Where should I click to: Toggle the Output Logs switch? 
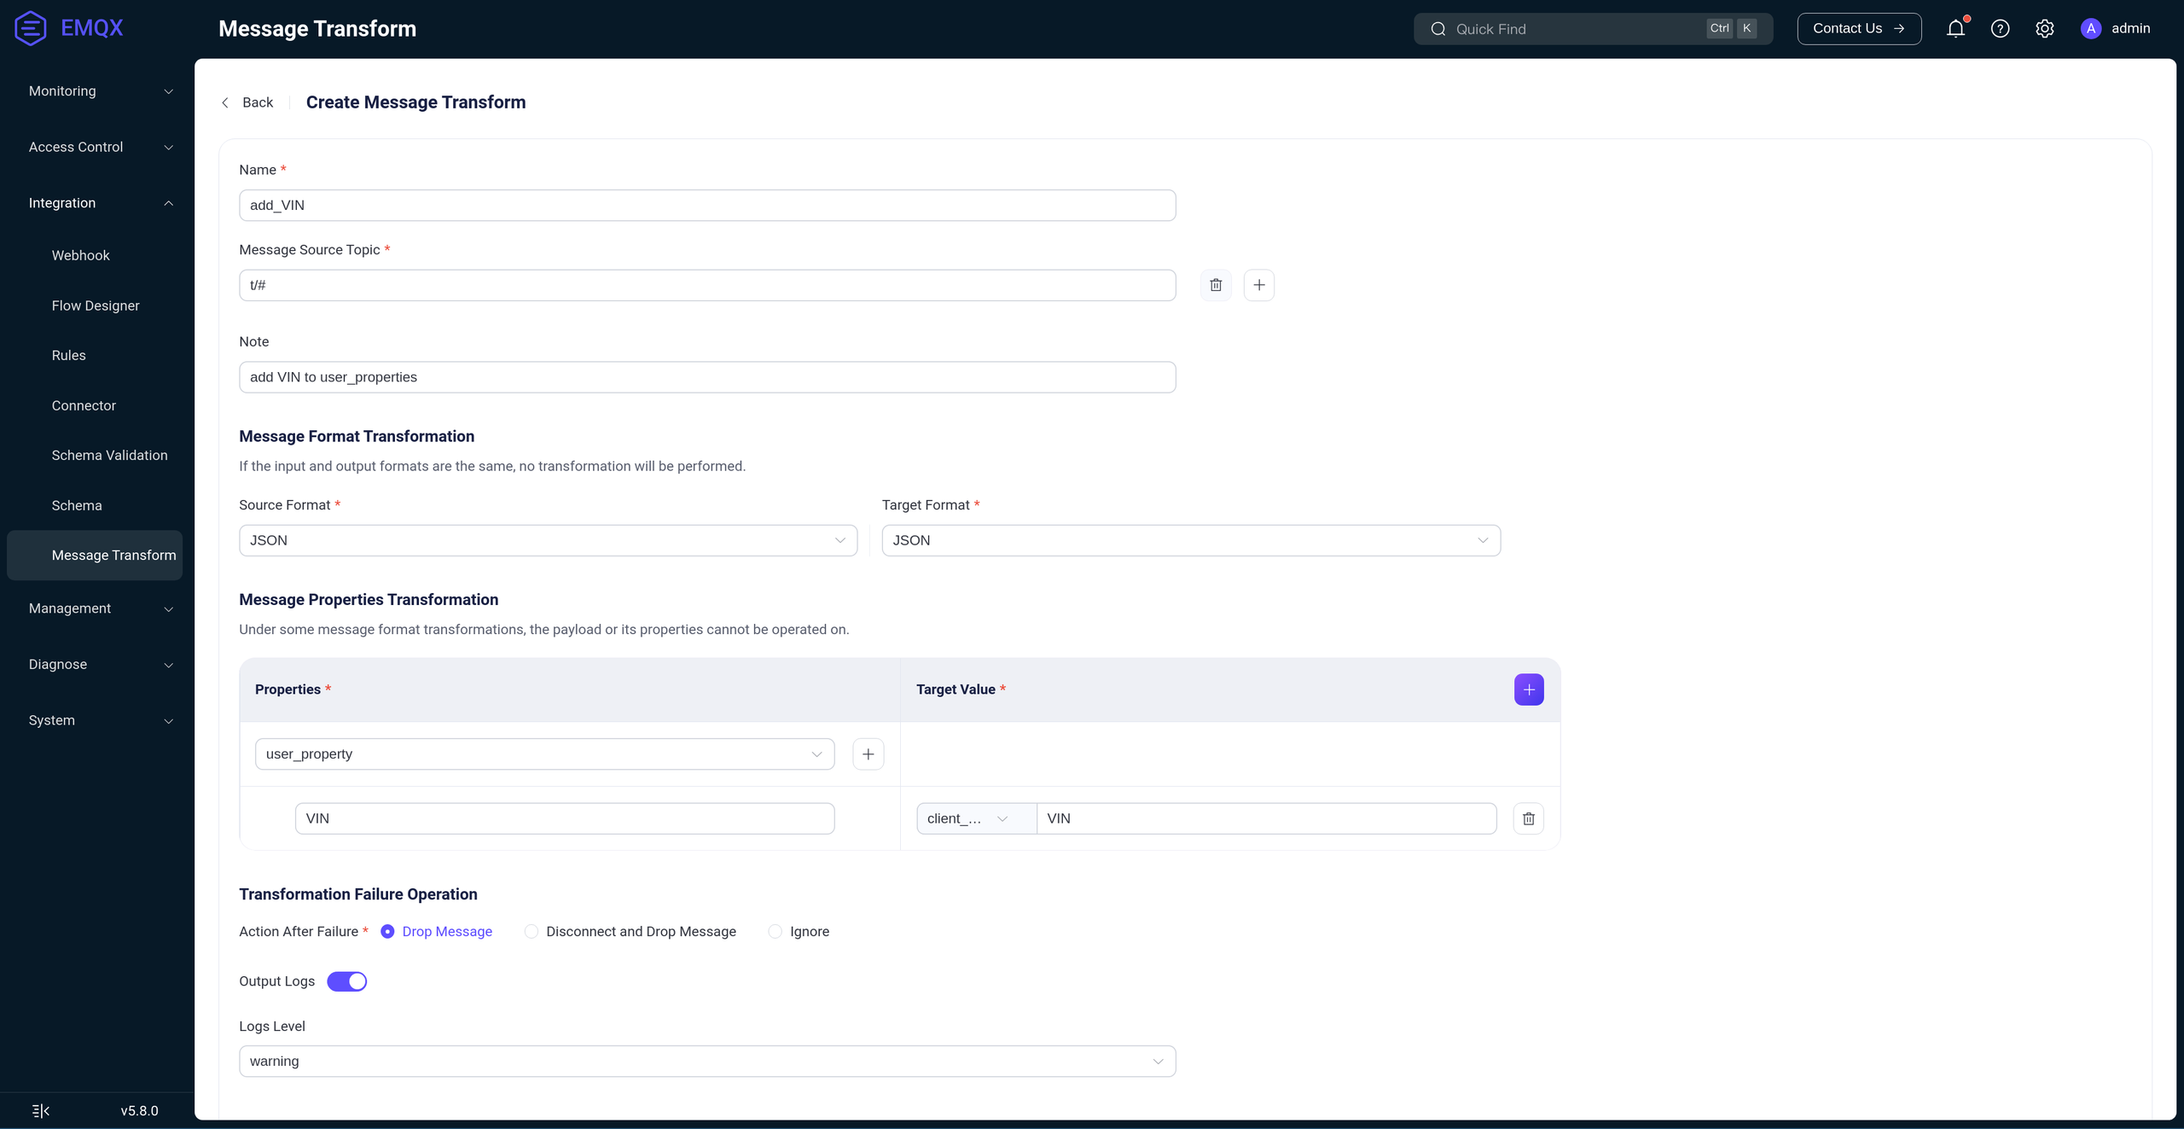346,982
